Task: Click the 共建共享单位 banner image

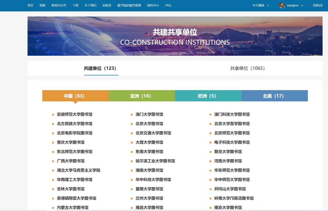Action: coord(175,36)
